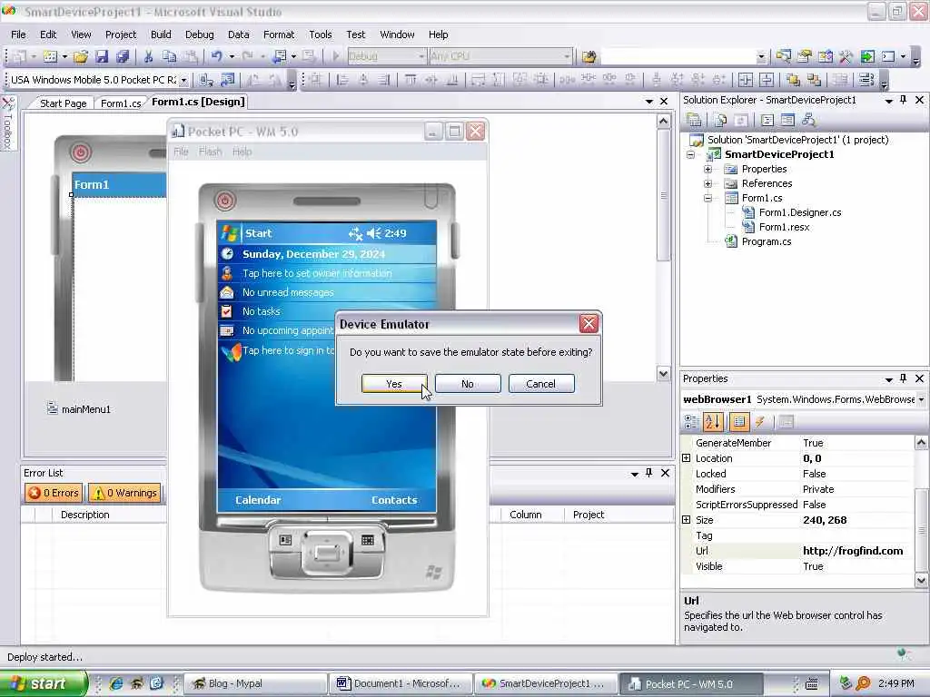This screenshot has width=930, height=697.
Task: Open the target device dropdown
Action: point(183,80)
